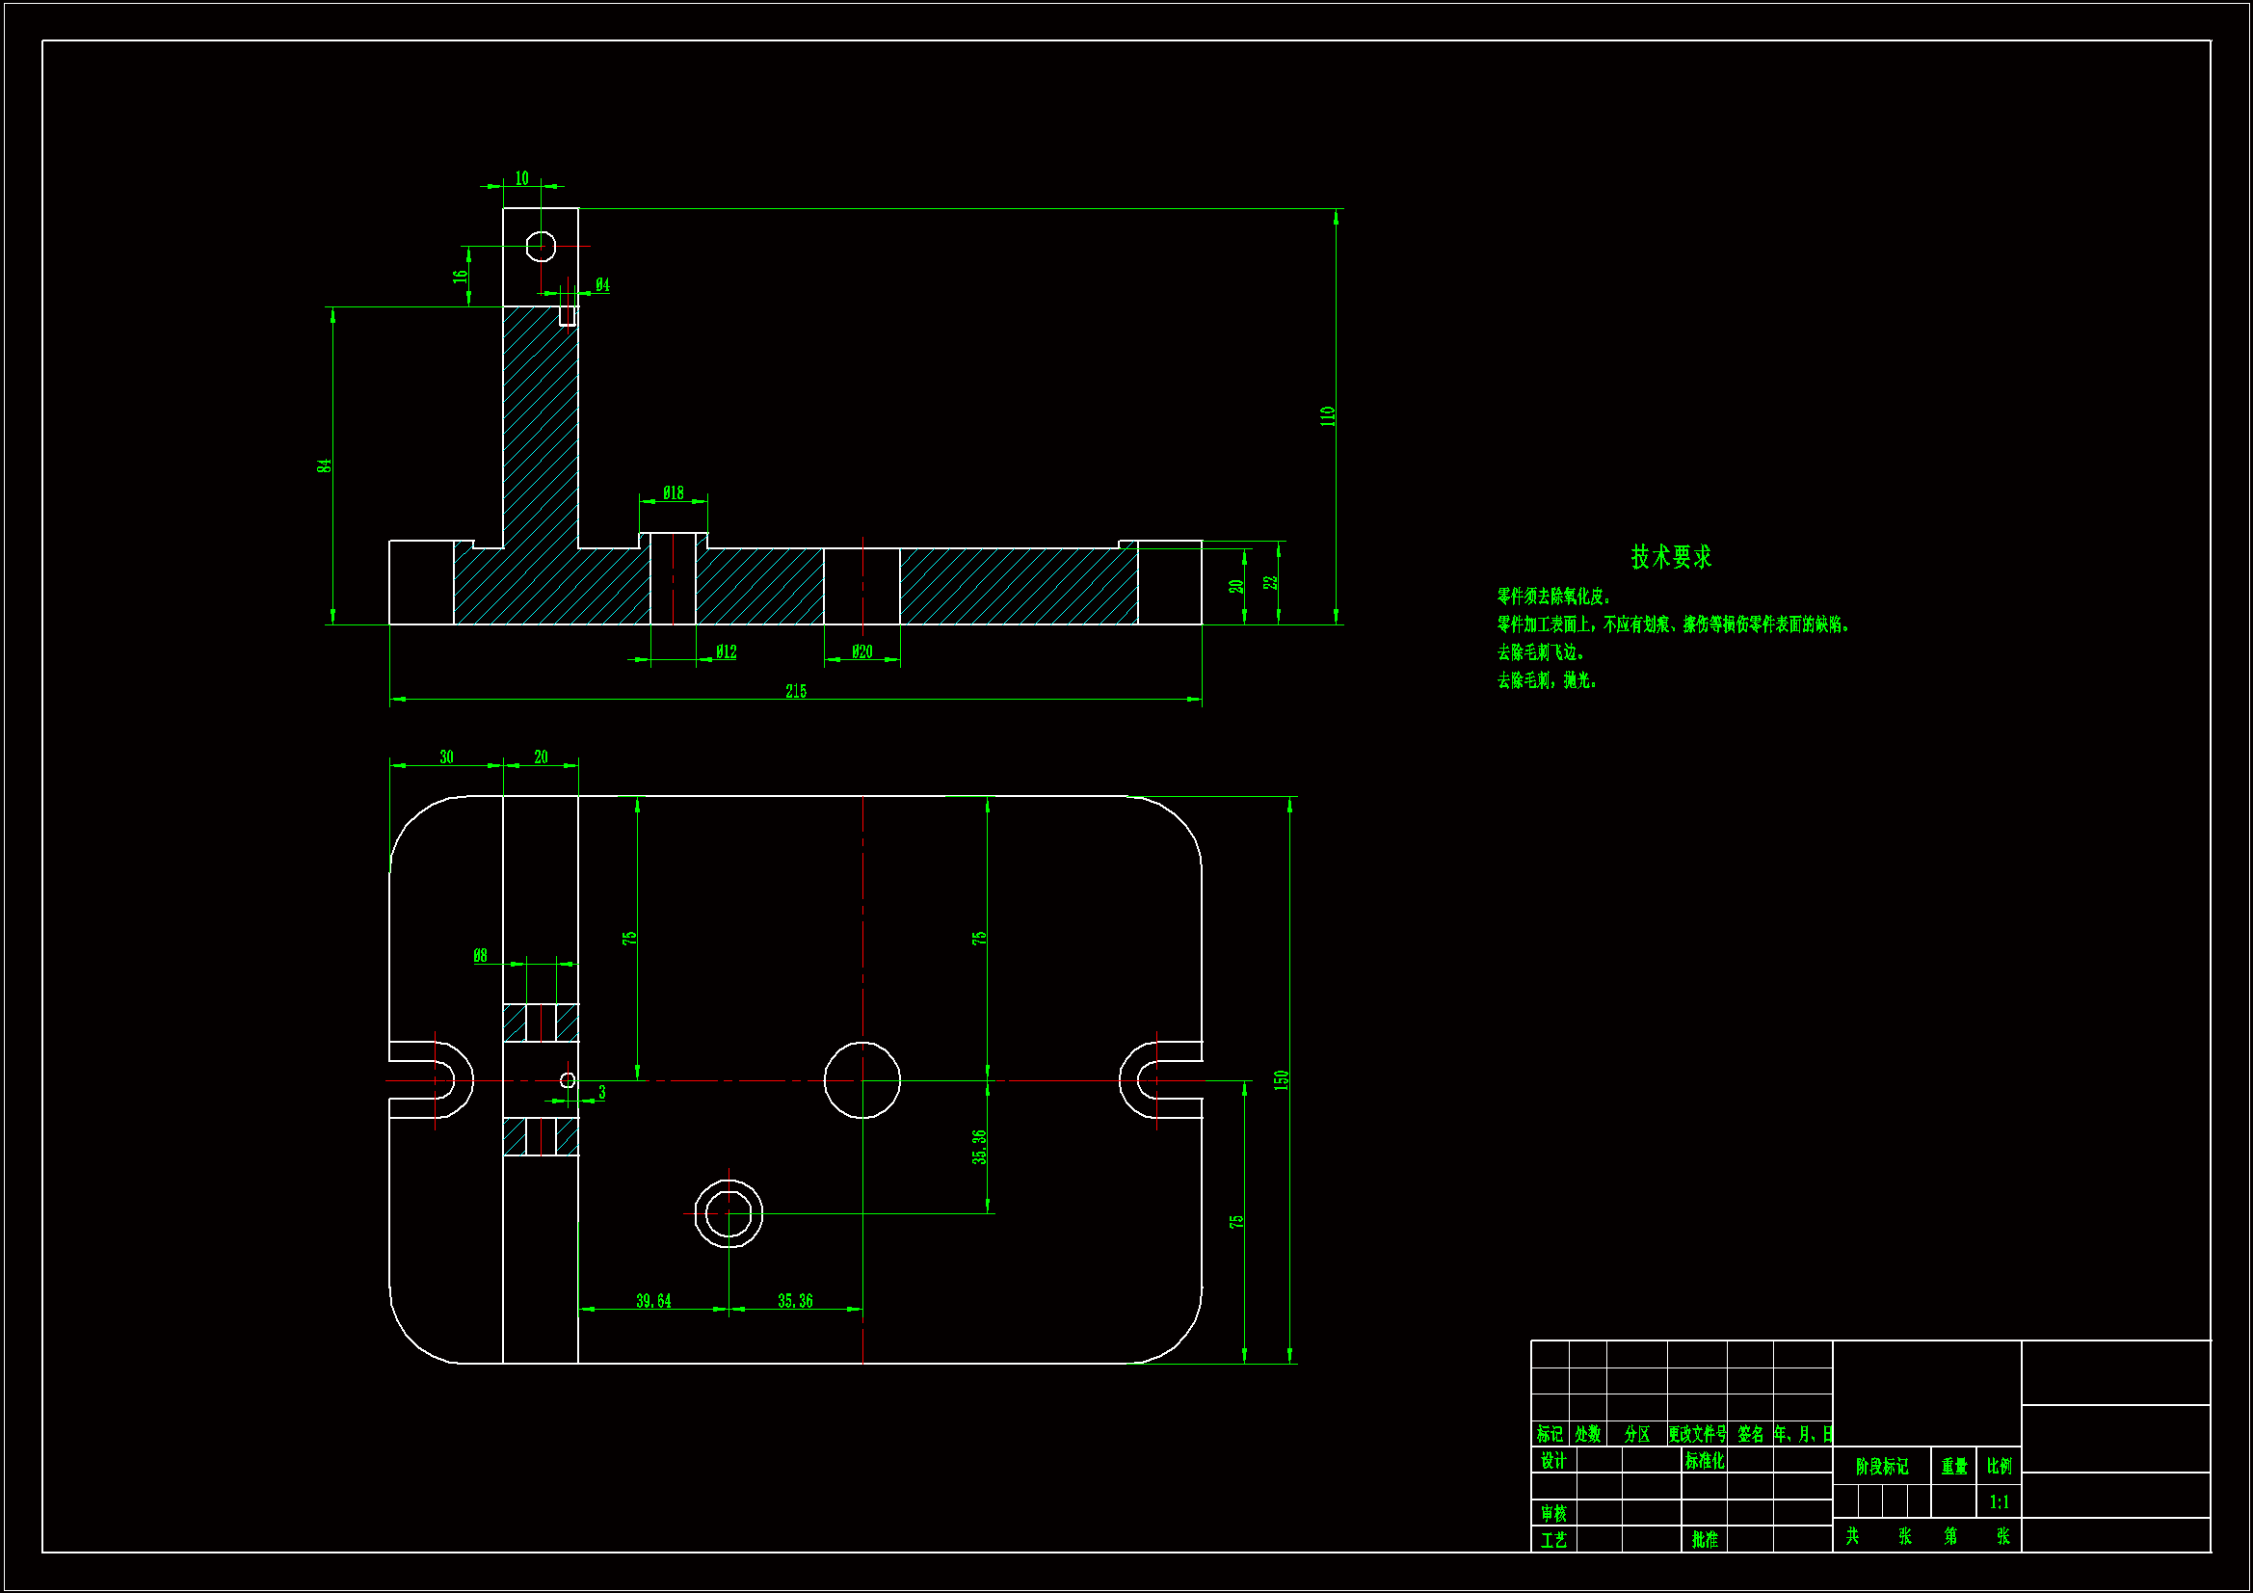Select the 30 dimension above plan view
This screenshot has width=2253, height=1593.
coord(446,757)
